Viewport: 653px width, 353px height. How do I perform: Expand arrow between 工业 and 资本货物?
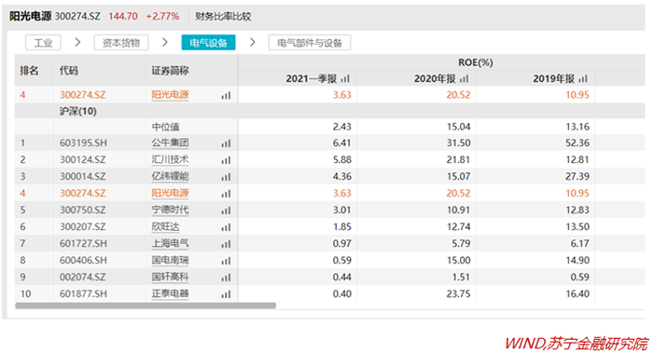pos(77,43)
